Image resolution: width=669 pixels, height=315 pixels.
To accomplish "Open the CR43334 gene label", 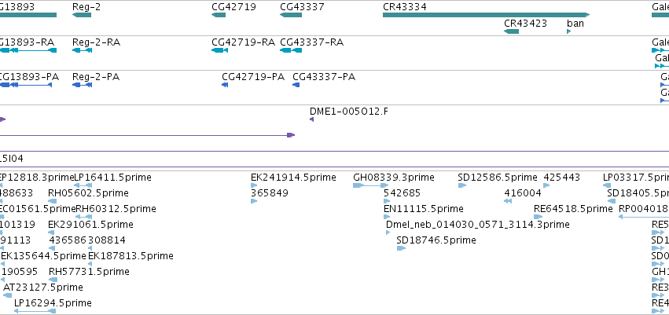I will point(405,7).
